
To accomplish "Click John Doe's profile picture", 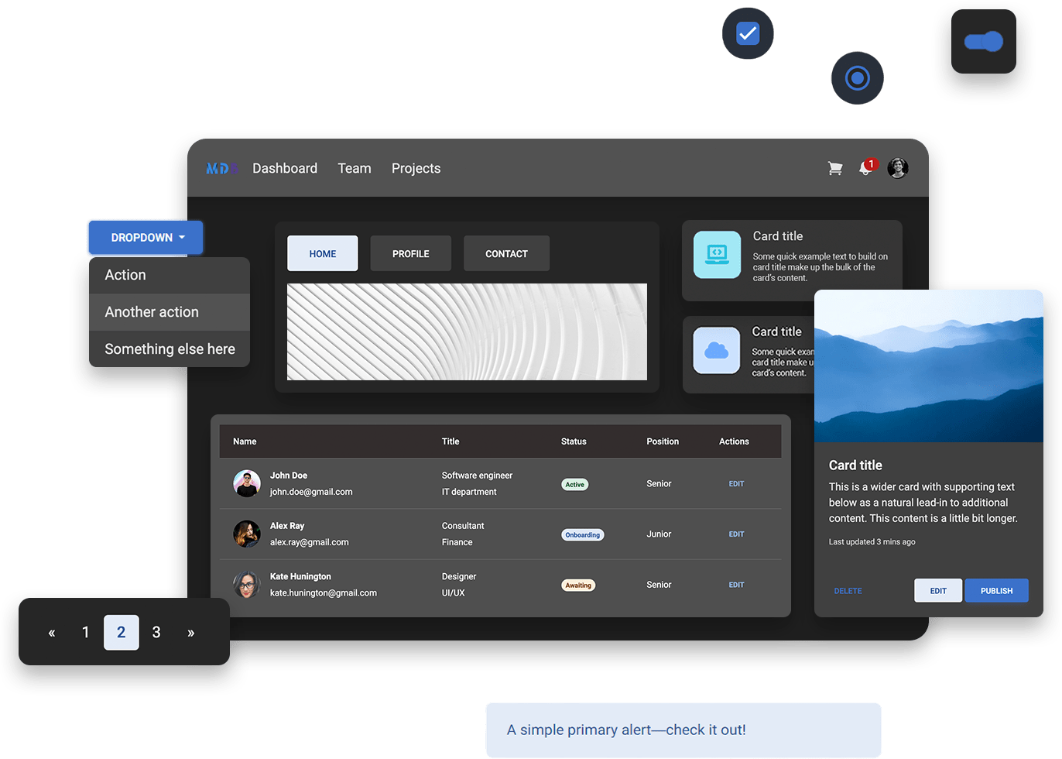I will 247,483.
